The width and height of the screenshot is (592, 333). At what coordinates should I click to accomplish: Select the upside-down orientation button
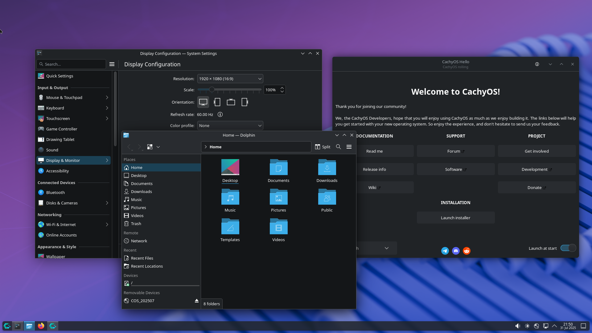click(231, 102)
